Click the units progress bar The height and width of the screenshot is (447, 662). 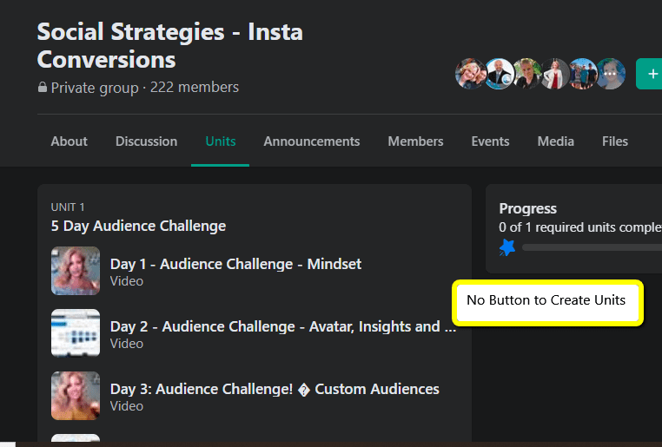pos(592,247)
